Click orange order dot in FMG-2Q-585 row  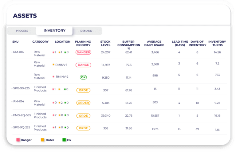point(60,115)
